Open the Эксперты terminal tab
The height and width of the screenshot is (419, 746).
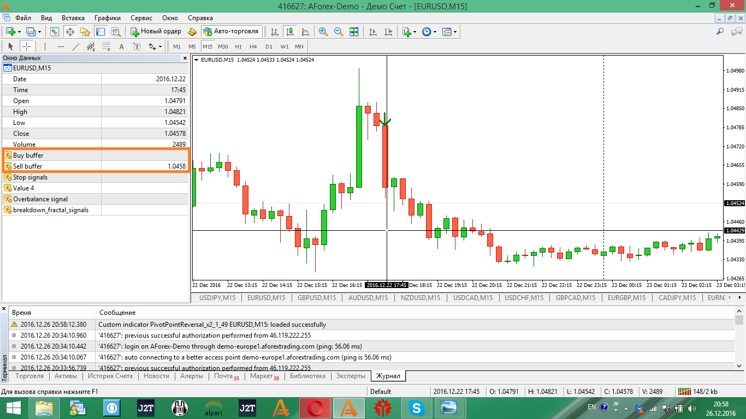[351, 376]
